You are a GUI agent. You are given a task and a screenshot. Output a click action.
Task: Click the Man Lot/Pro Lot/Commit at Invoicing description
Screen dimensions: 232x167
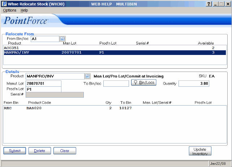(x=129, y=76)
